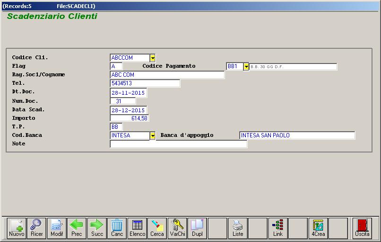Viewport: 381px width, 242px height.
Task: Open the Ricer search tool
Action: coord(37,228)
